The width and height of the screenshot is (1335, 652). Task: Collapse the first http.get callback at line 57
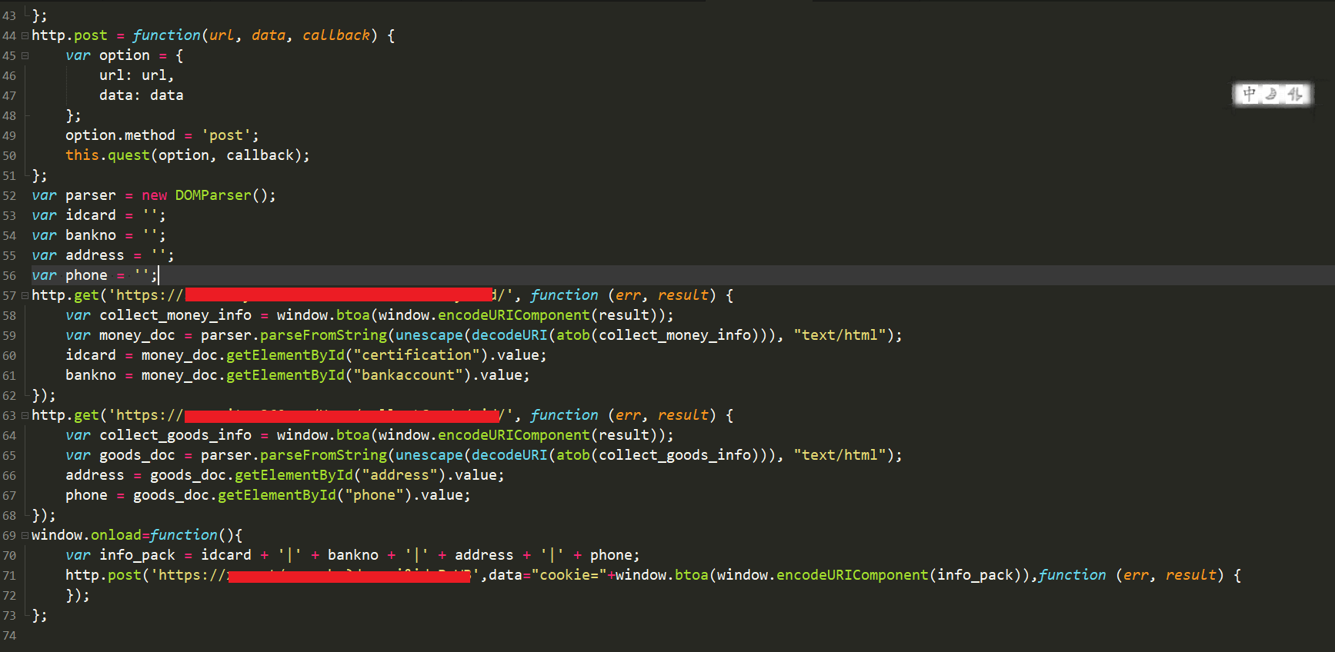point(25,295)
